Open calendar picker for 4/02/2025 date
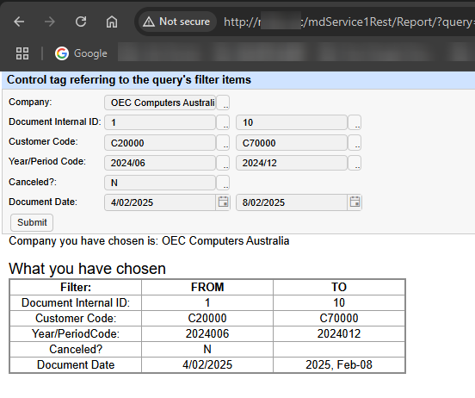Screen dimensions: 475x398 (223, 202)
